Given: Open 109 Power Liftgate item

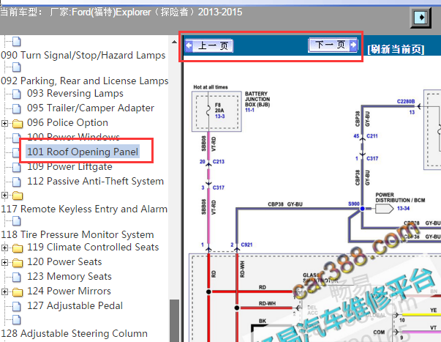Looking at the screenshot, I should (69, 166).
